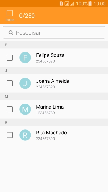Mark the Marina Lima checkbox
Image resolution: width=108 pixels, height=192 pixels.
[x=10, y=109]
